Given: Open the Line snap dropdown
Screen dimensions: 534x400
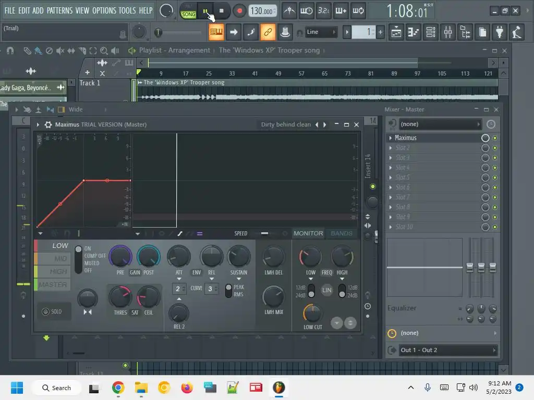Looking at the screenshot, I should tap(321, 32).
